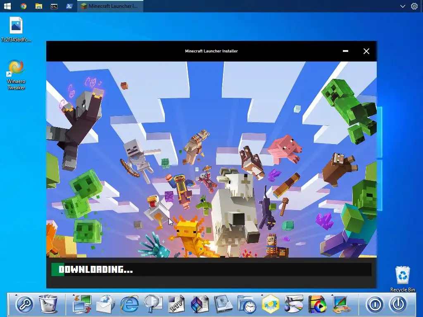Open the yellow hexagon gears dock icon
Viewport: 423px width, 317px height.
(270, 304)
